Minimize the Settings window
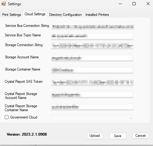Screen dimensions: 153x146 point(120,4)
